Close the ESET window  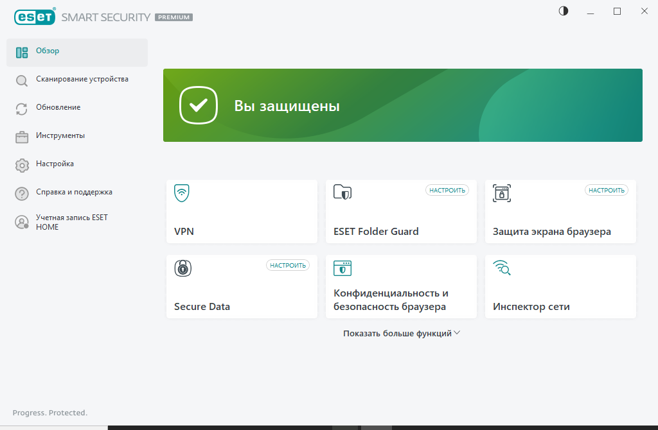644,12
